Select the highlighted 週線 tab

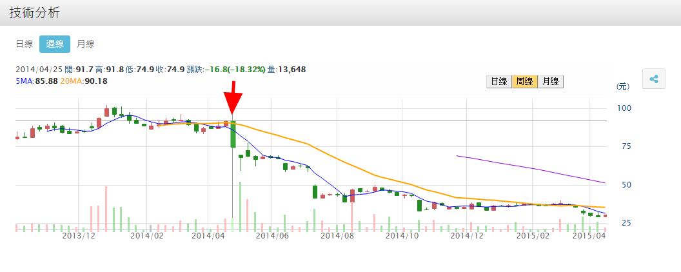click(55, 44)
